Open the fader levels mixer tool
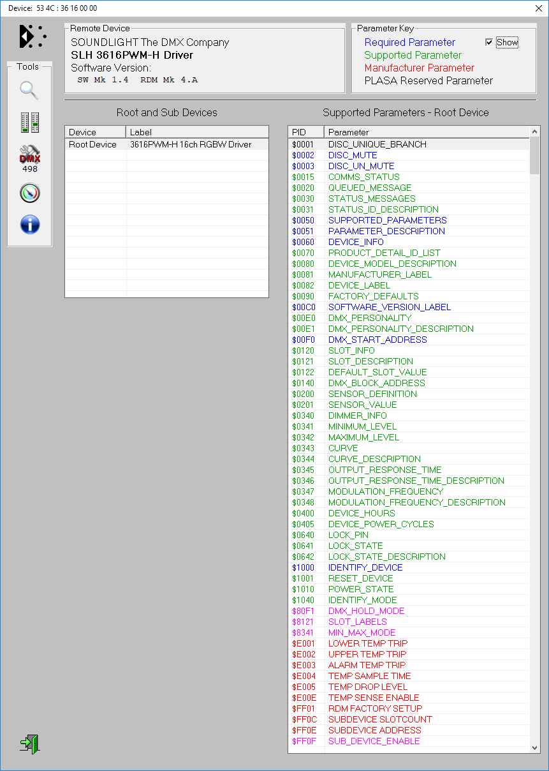 (30, 122)
